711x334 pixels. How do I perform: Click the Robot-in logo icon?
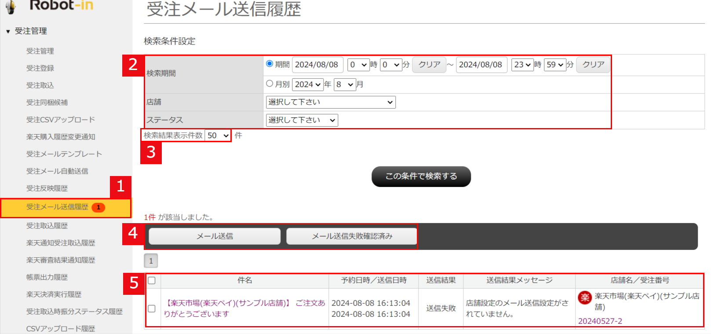[11, 6]
